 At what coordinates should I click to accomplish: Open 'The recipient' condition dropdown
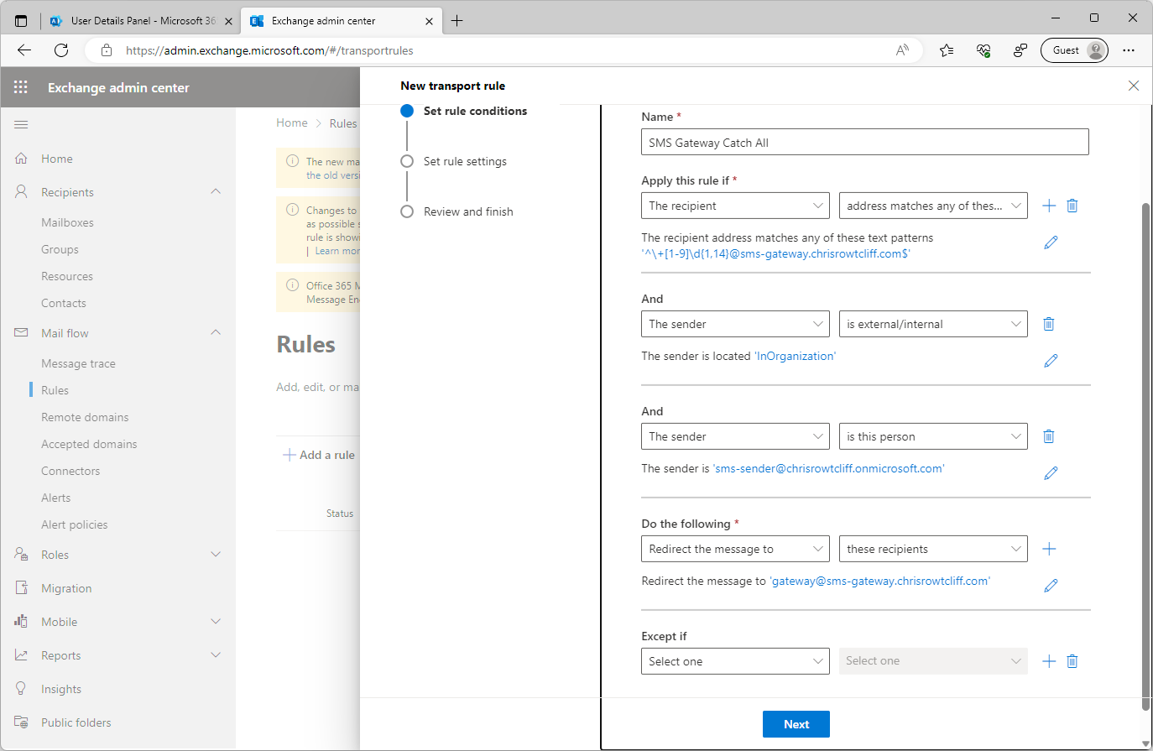735,205
